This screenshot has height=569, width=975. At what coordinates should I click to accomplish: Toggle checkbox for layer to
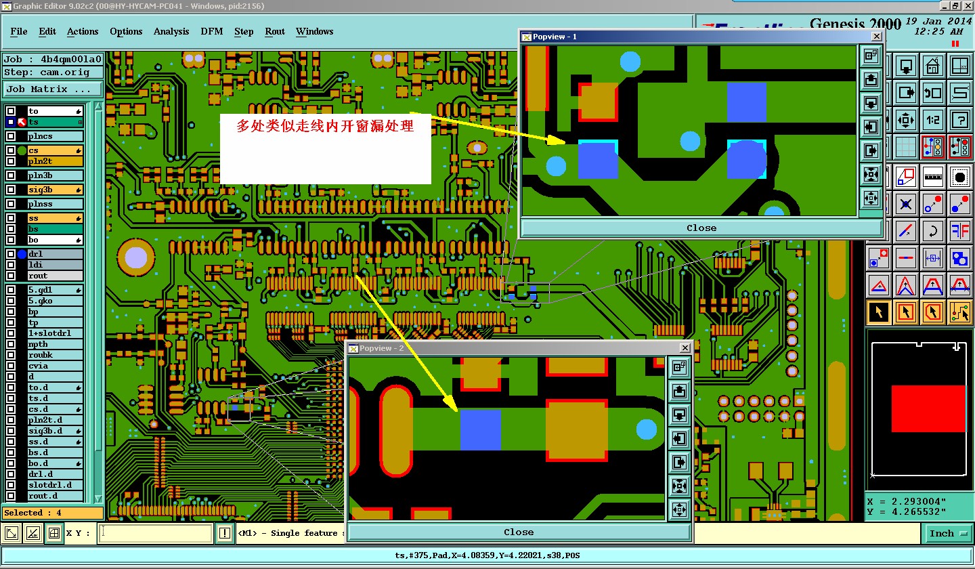(11, 111)
